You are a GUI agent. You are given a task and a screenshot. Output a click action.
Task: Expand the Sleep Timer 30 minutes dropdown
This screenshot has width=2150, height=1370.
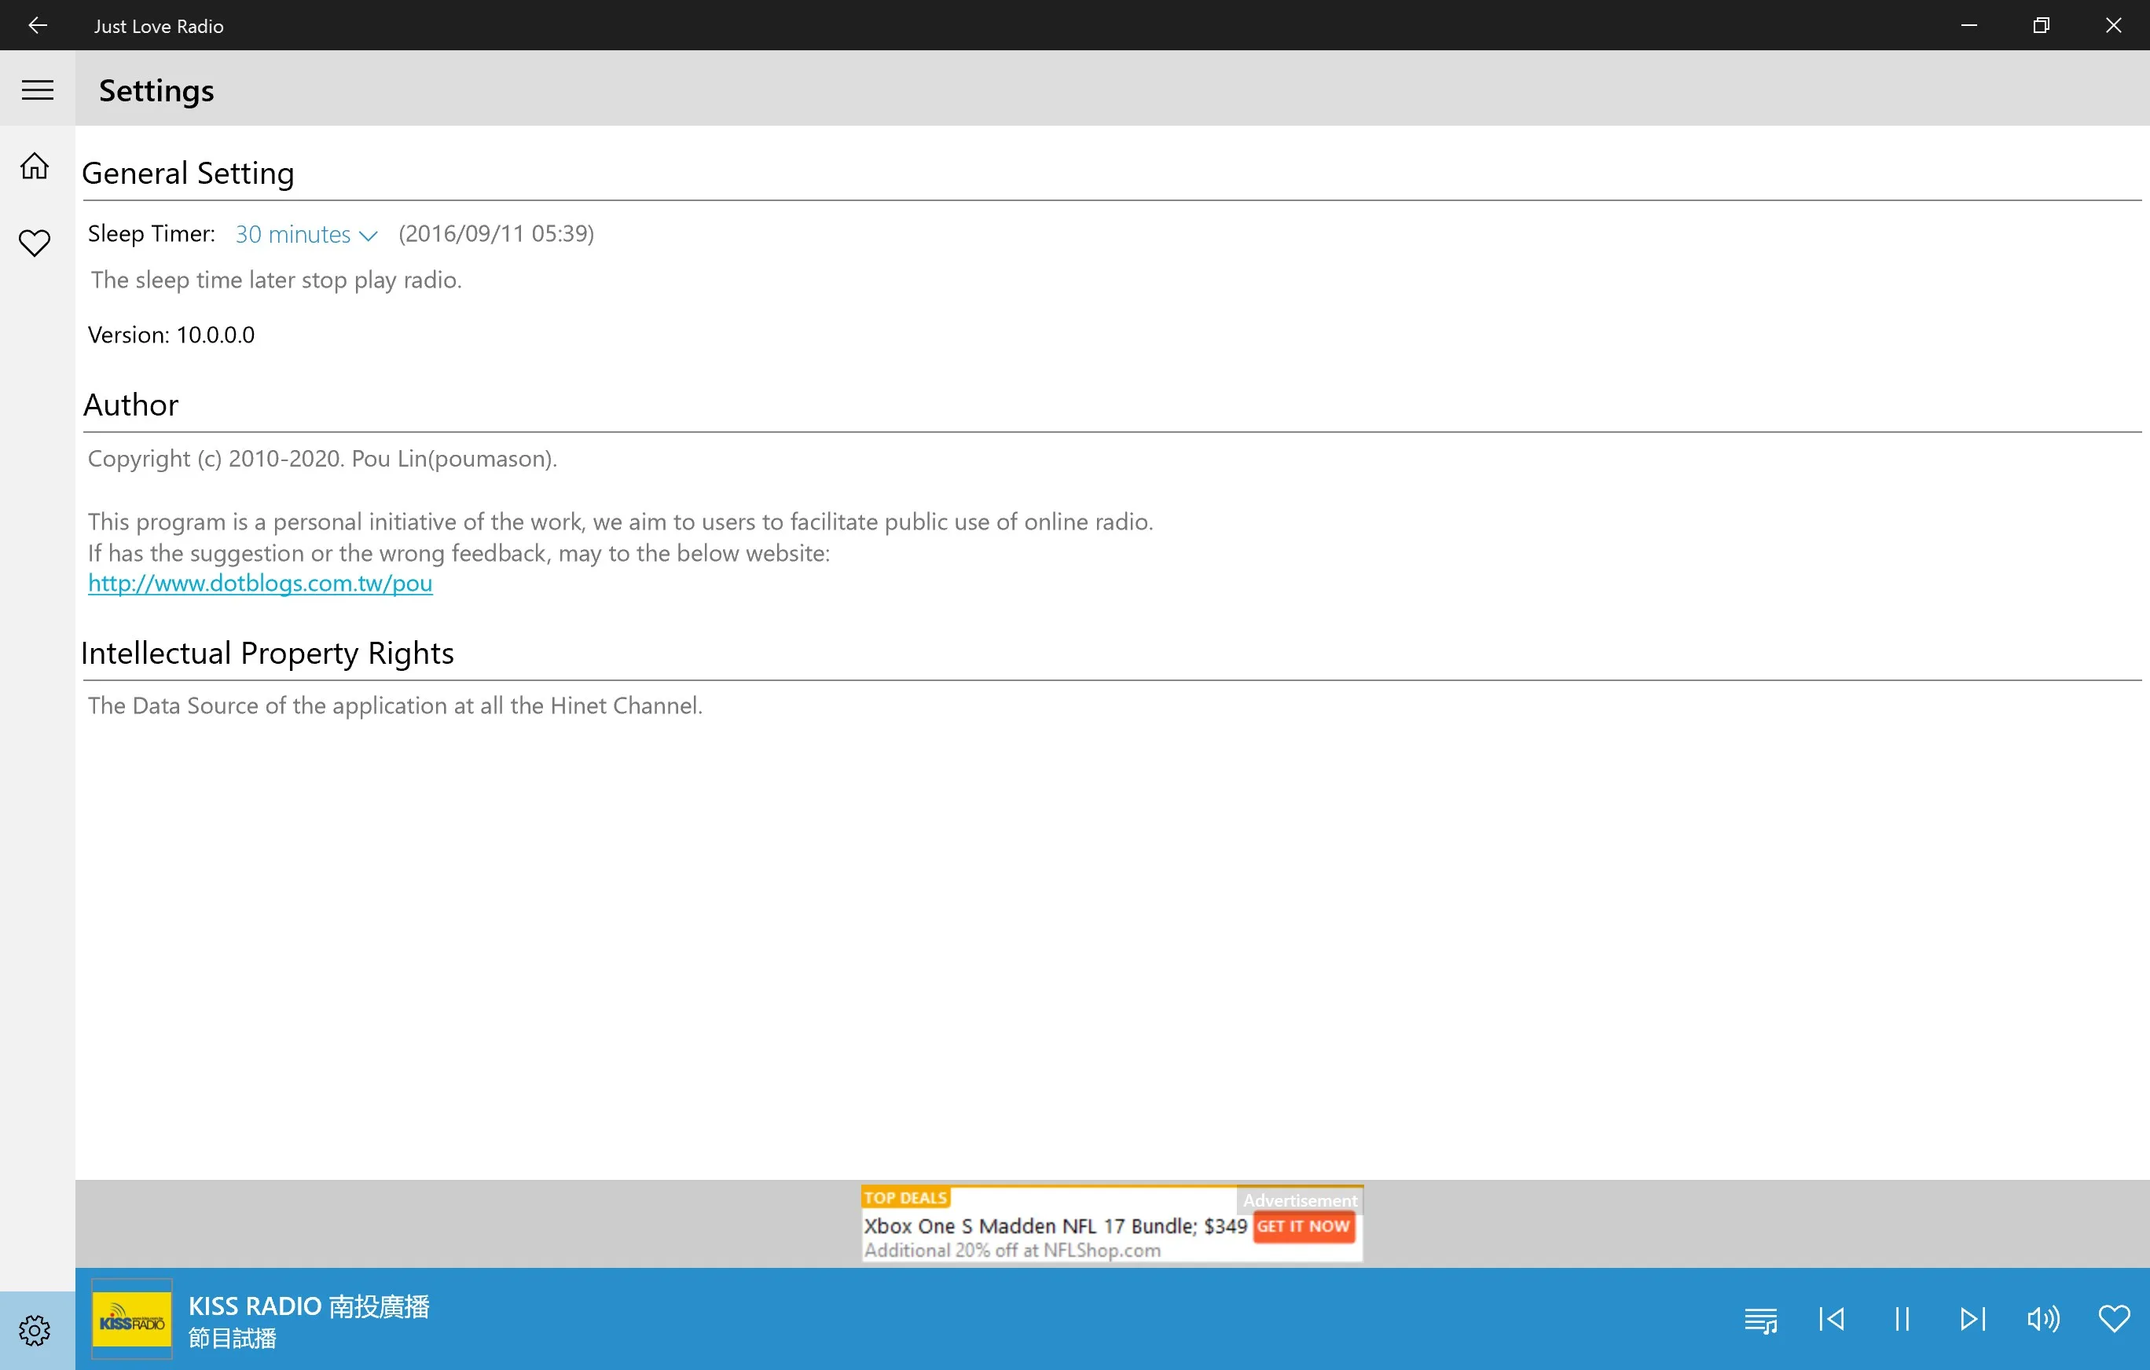pos(306,235)
